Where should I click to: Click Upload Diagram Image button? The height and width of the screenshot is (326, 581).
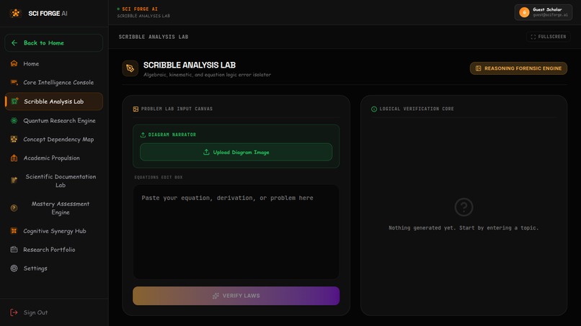click(x=236, y=152)
